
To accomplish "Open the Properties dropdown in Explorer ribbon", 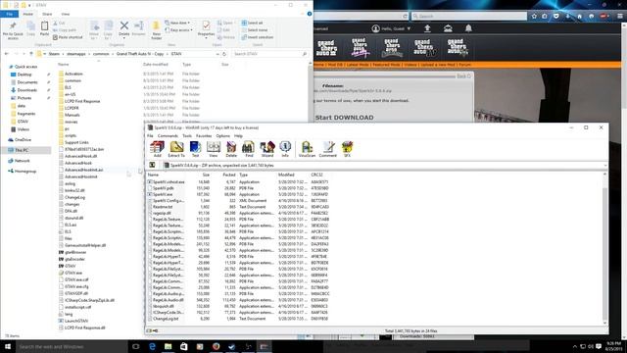I will (x=206, y=37).
